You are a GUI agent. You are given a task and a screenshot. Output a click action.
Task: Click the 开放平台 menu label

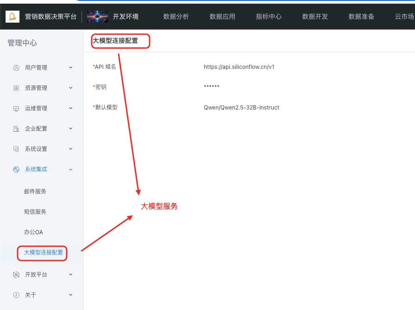36,274
